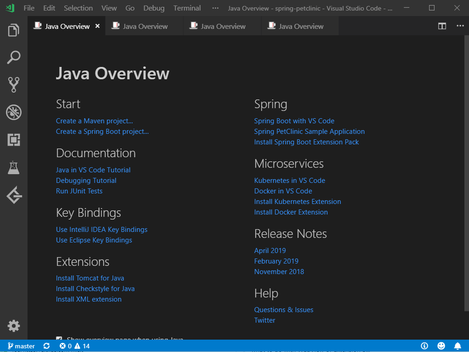Click the info icon in the status bar
Image resolution: width=469 pixels, height=352 pixels.
pos(424,346)
